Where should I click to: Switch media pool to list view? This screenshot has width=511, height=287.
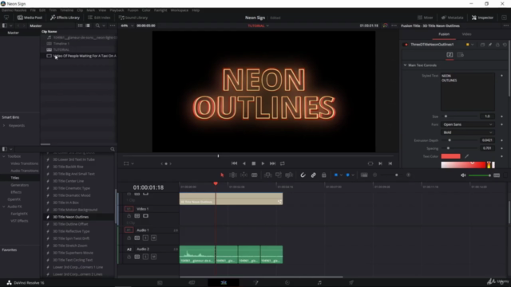coord(88,26)
